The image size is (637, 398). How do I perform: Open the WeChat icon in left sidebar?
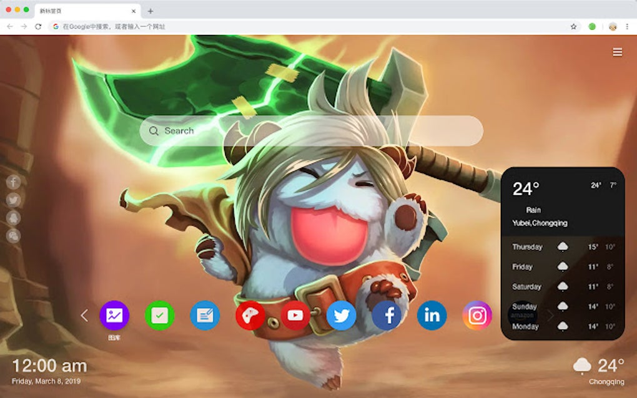[x=13, y=235]
